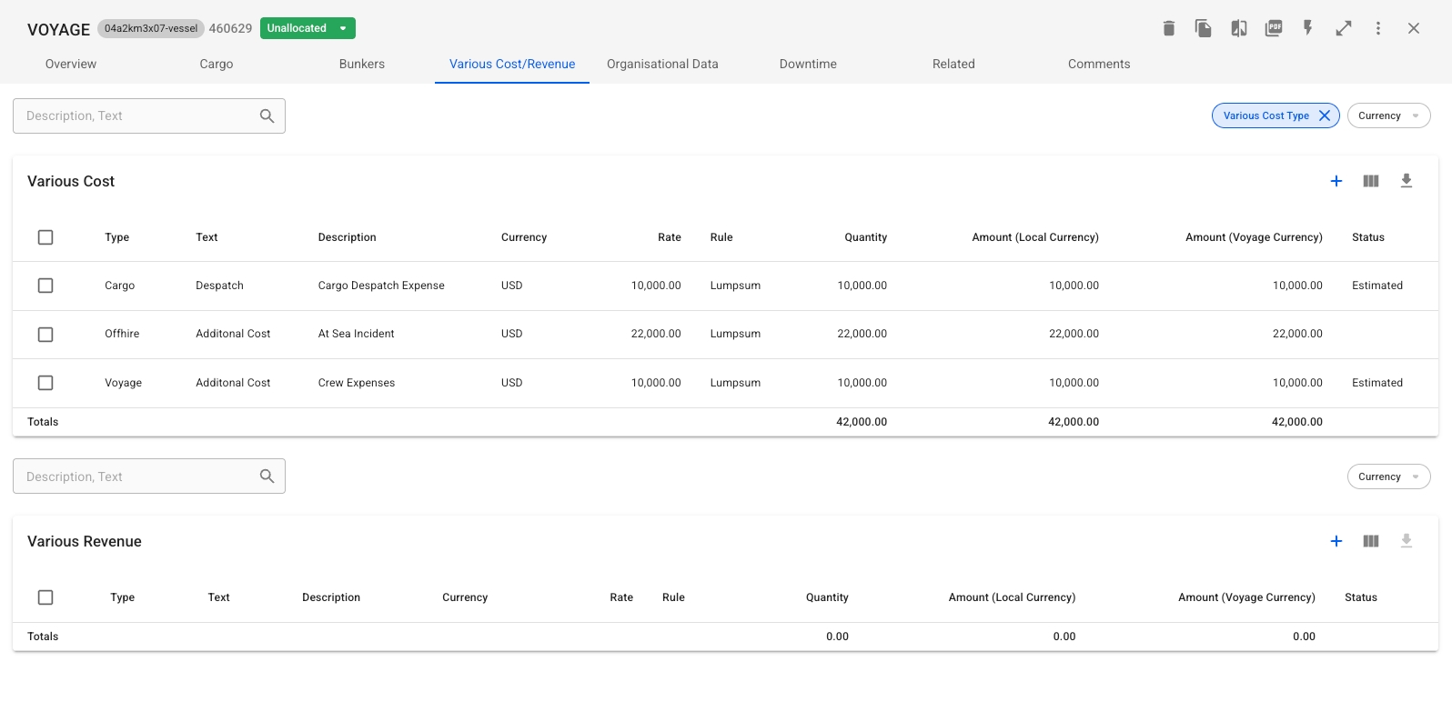Open the compare icon in header
1452x702 pixels.
(x=1239, y=28)
